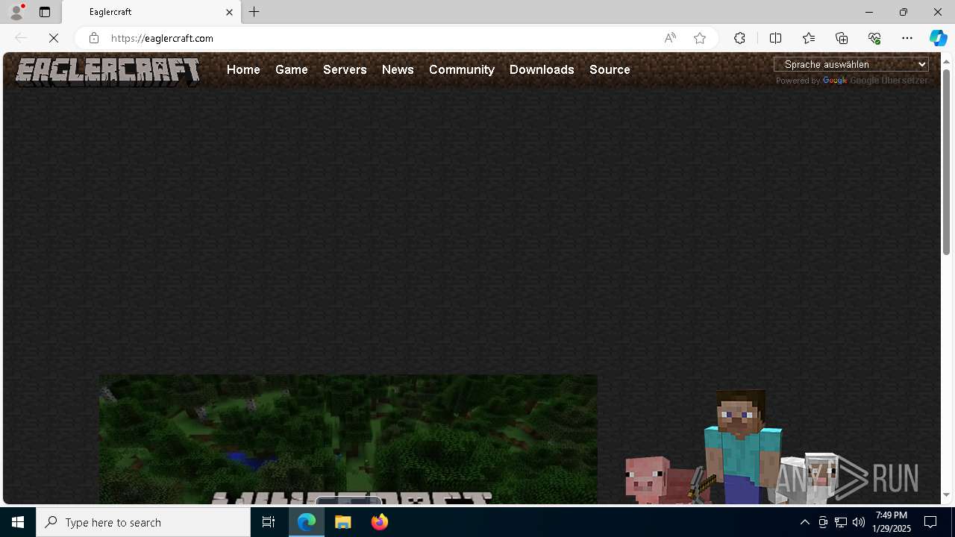
Task: Open File Explorer from taskbar
Action: coord(343,522)
